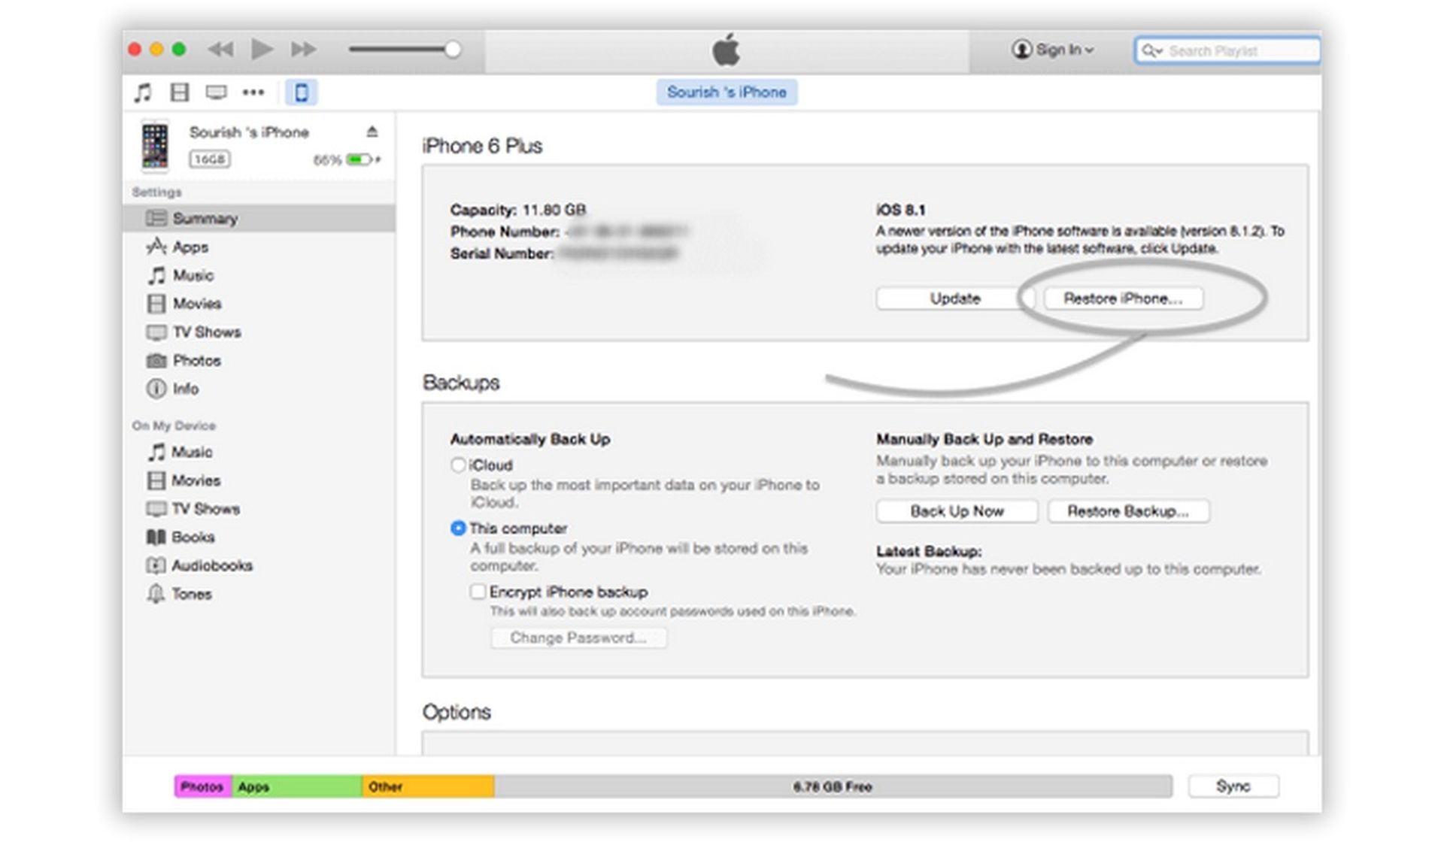The width and height of the screenshot is (1444, 842).
Task: Enable Encrypt iPhone backup checkbox
Action: pyautogui.click(x=478, y=592)
